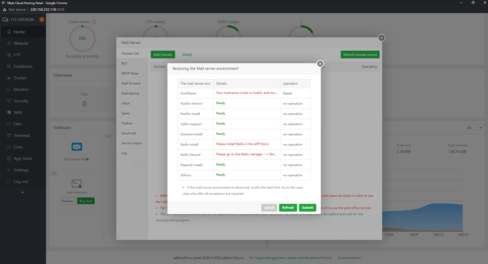
Task: Click the WAF shield icon
Action: point(9,112)
